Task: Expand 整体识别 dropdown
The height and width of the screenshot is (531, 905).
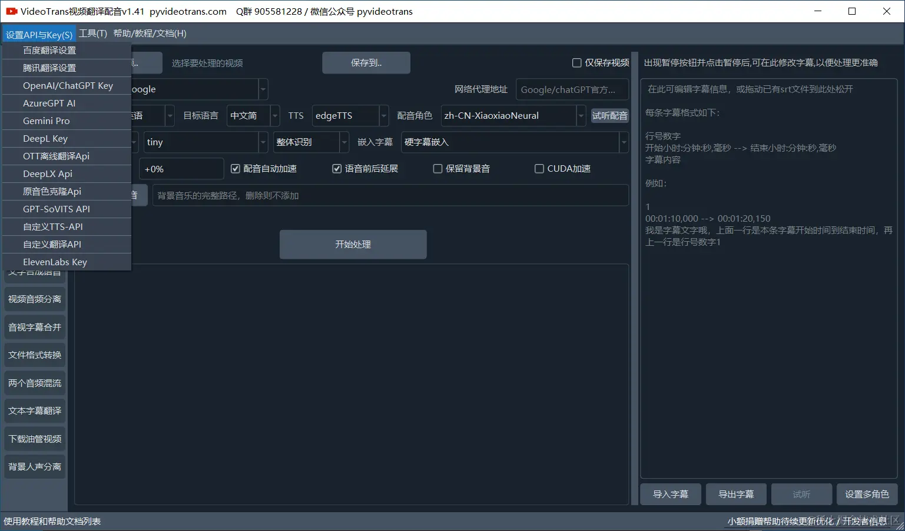Action: [x=311, y=142]
